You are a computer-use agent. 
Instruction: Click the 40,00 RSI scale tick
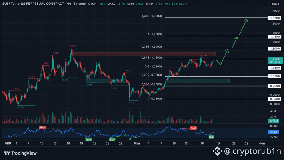point(274,137)
